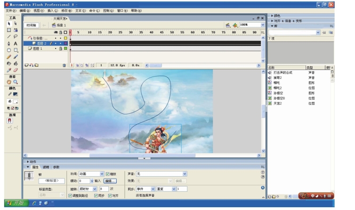Image resolution: width=355 pixels, height=210 pixels.
Task: Click the 图层 2 purple outline color square
Action: coord(65,43)
